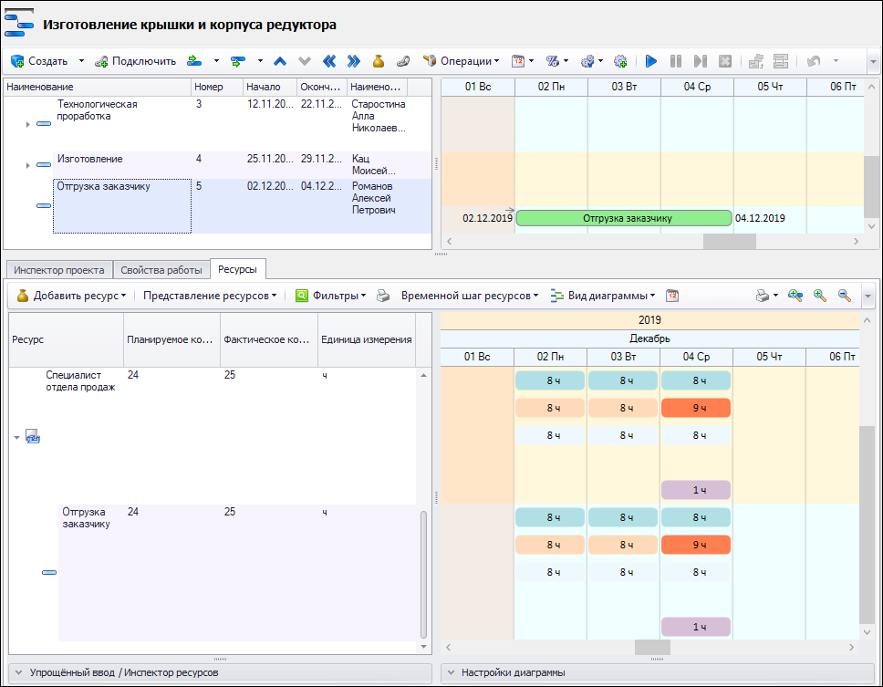Click the Наименование column header
The width and height of the screenshot is (883, 687).
click(x=97, y=87)
